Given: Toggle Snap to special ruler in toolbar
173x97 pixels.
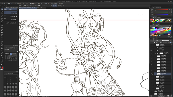Looking at the screenshot, I should (x=54, y=5).
